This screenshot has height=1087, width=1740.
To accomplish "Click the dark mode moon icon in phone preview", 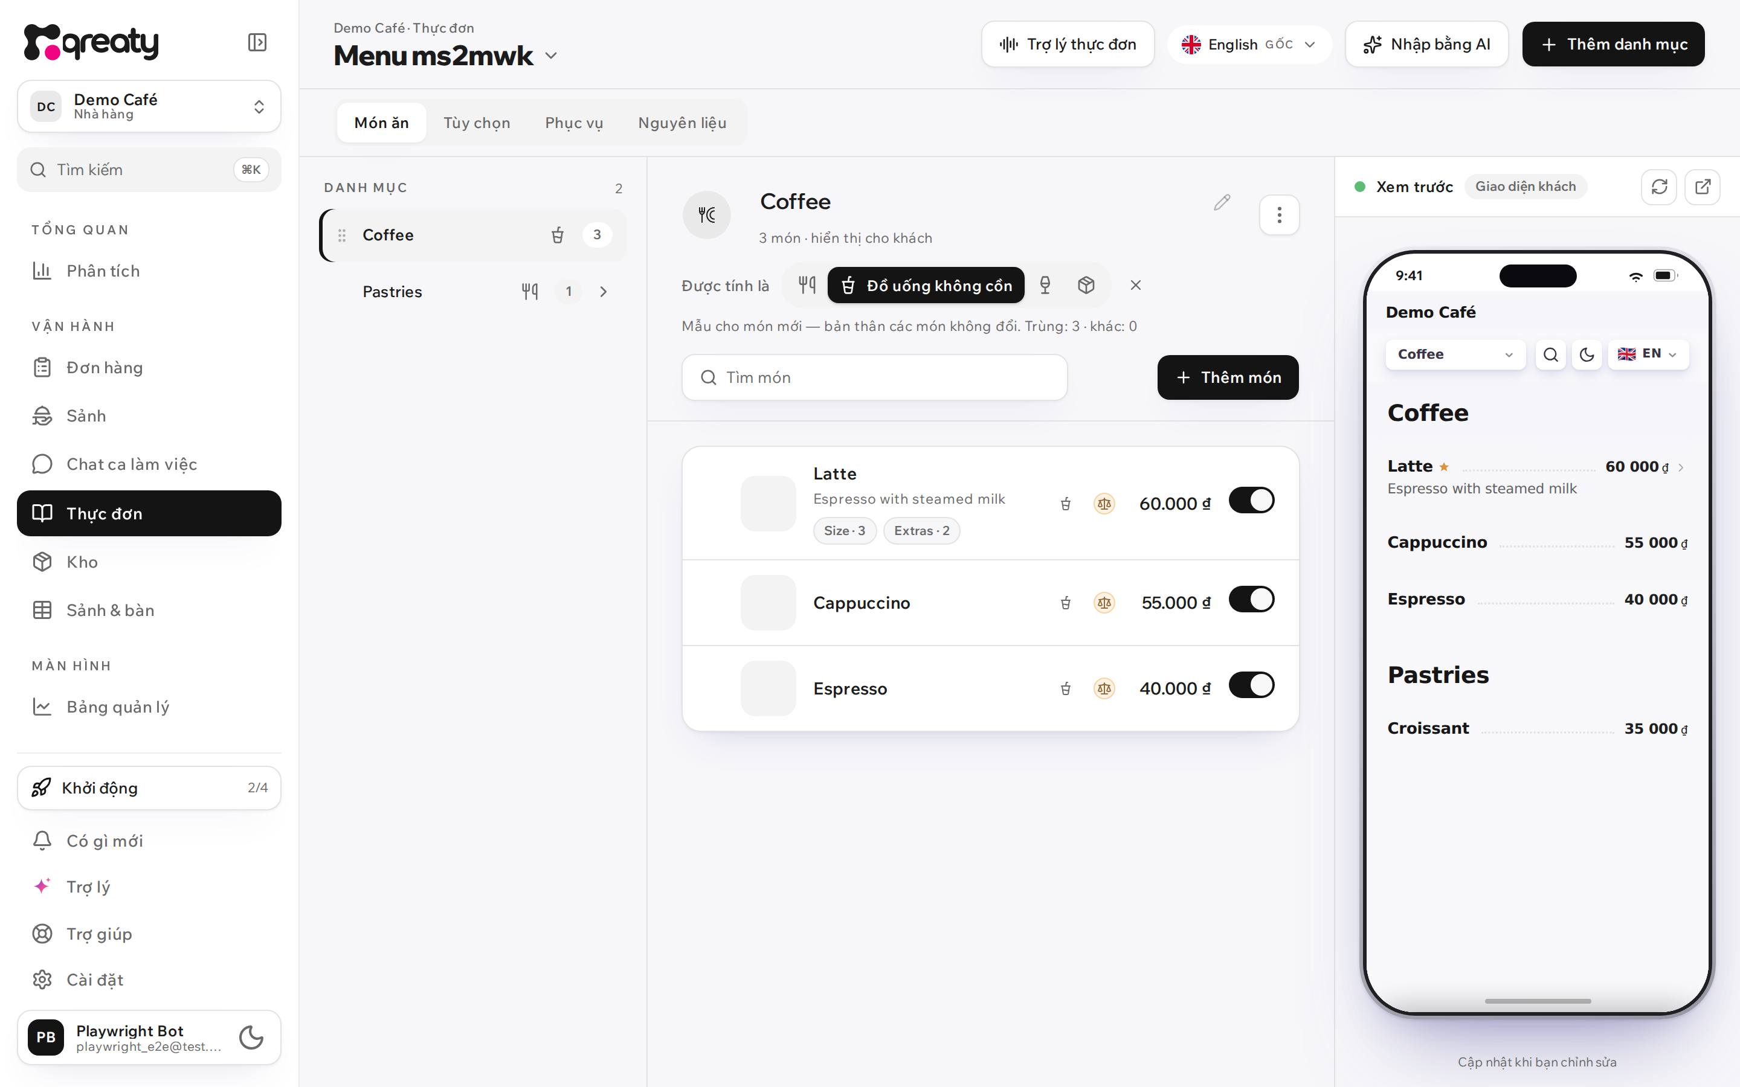I will (1587, 354).
